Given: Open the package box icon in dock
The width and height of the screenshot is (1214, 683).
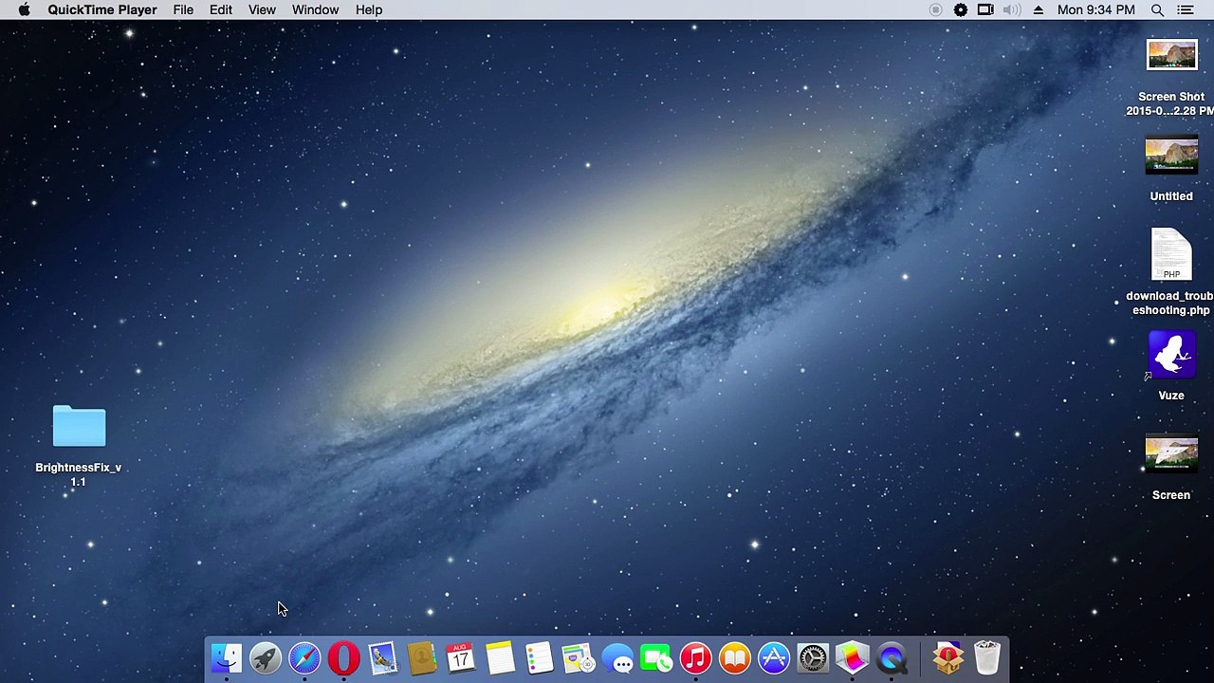Looking at the screenshot, I should click(947, 658).
